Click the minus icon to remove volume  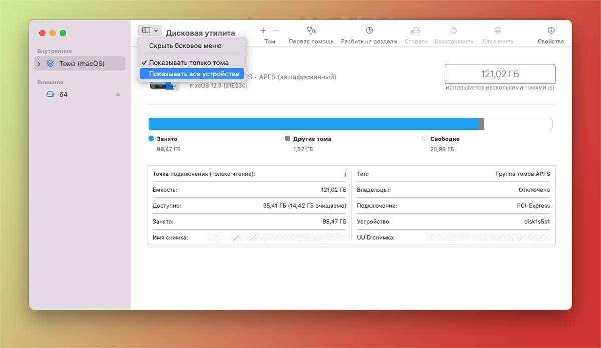tap(276, 31)
